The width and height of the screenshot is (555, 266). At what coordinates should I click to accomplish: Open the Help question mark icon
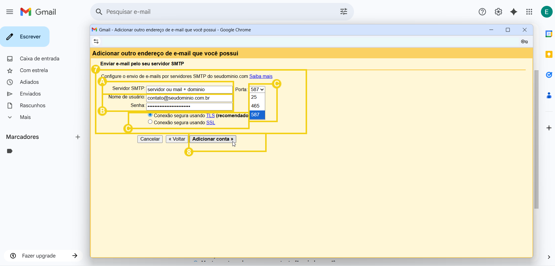(482, 12)
